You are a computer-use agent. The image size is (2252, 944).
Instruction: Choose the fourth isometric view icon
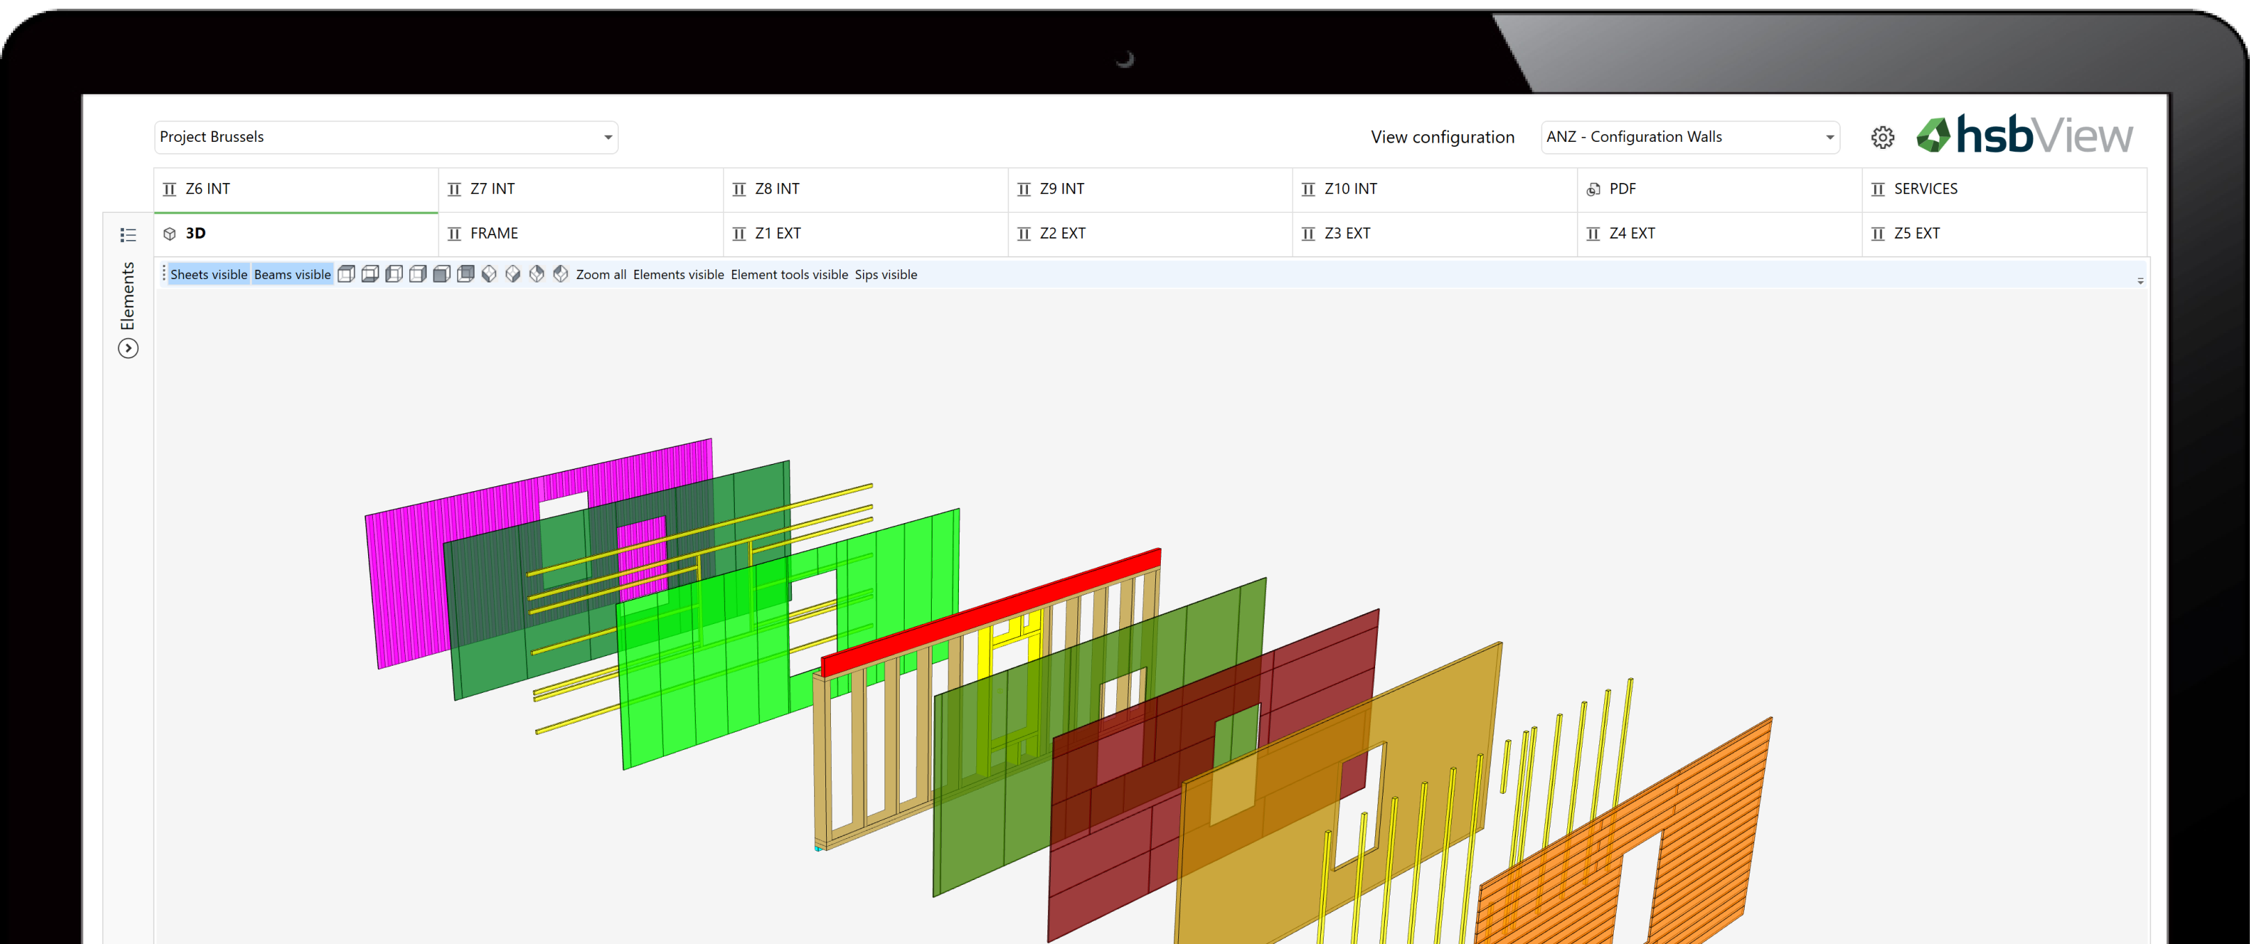coord(560,275)
